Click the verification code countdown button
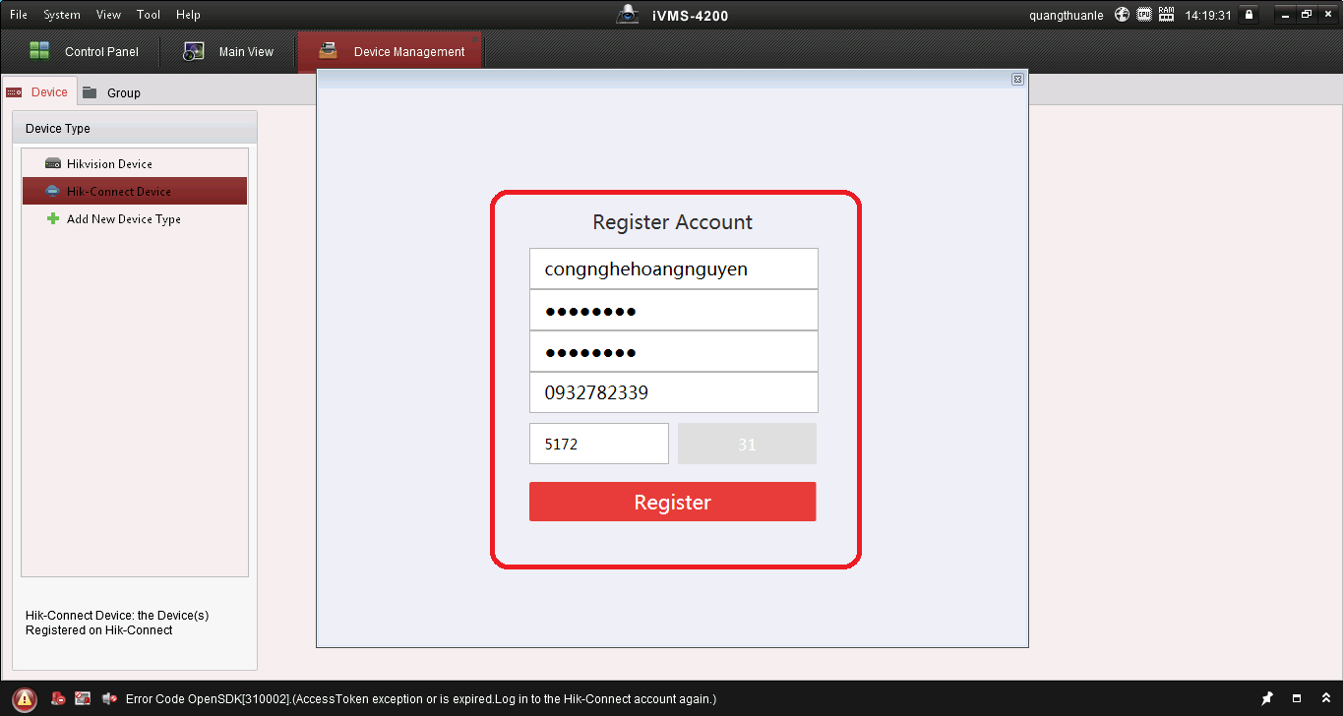This screenshot has width=1343, height=716. (x=747, y=444)
